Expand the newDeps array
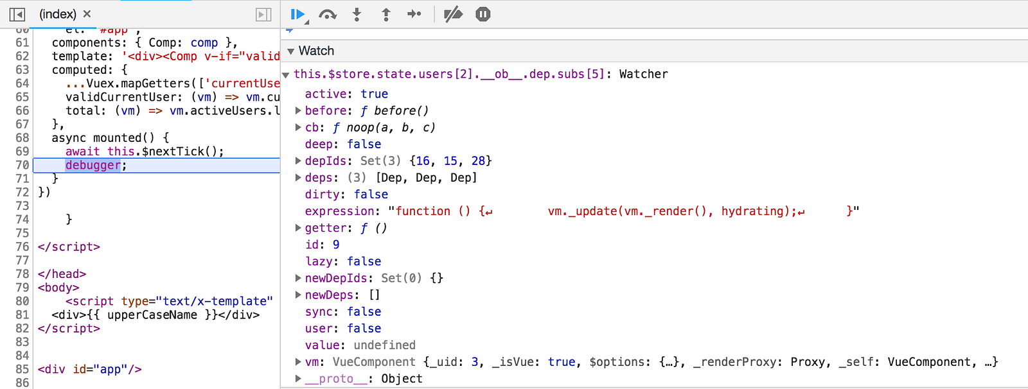Image resolution: width=1028 pixels, height=389 pixels. click(298, 295)
